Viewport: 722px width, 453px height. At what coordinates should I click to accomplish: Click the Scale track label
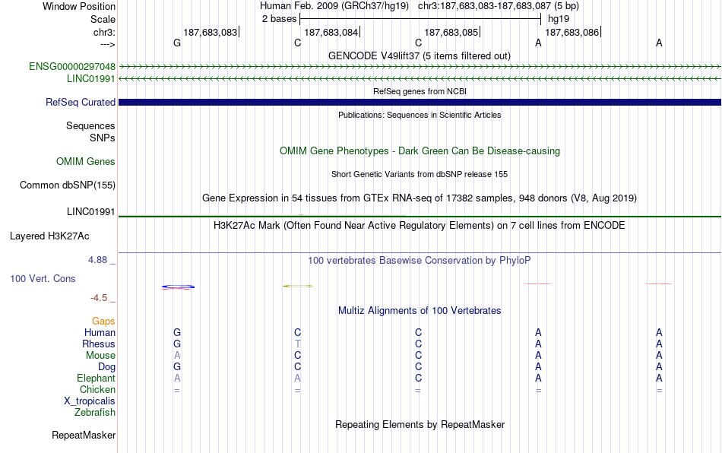(103, 19)
